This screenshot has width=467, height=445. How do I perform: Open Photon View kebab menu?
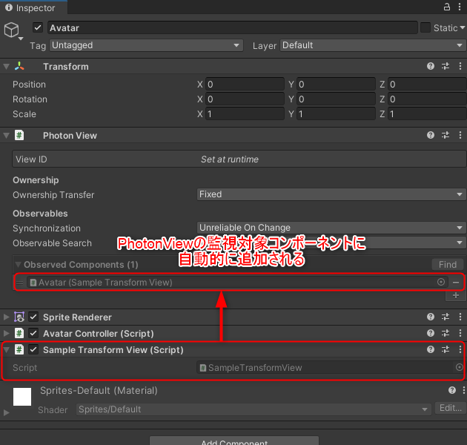460,135
